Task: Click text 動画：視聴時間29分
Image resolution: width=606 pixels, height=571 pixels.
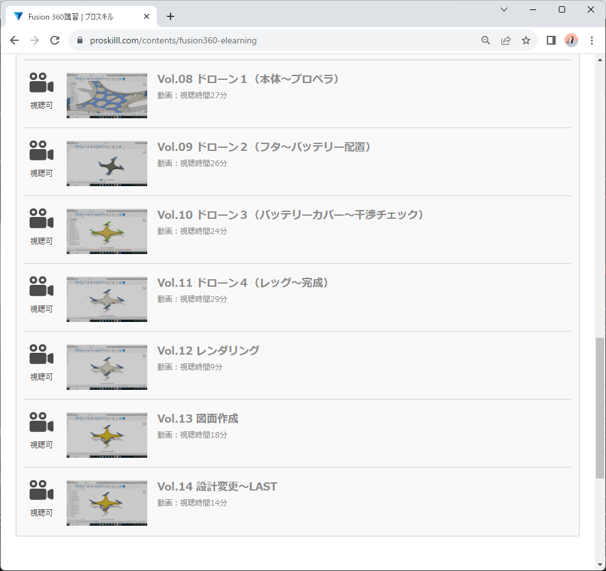Action: [x=192, y=299]
